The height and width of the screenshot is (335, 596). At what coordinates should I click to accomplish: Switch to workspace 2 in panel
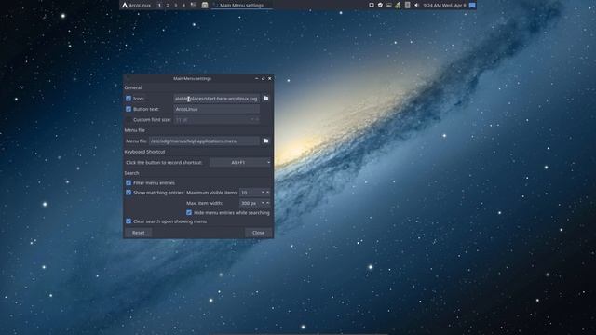click(168, 5)
